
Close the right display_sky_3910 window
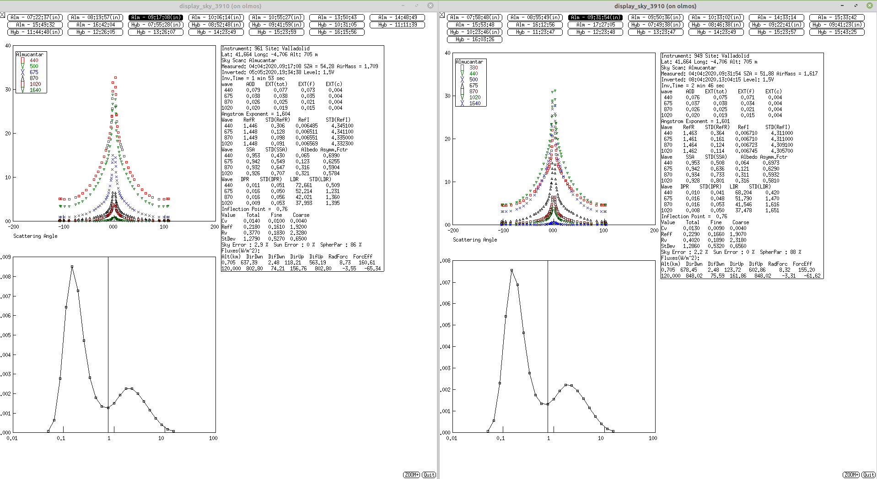[869, 5]
